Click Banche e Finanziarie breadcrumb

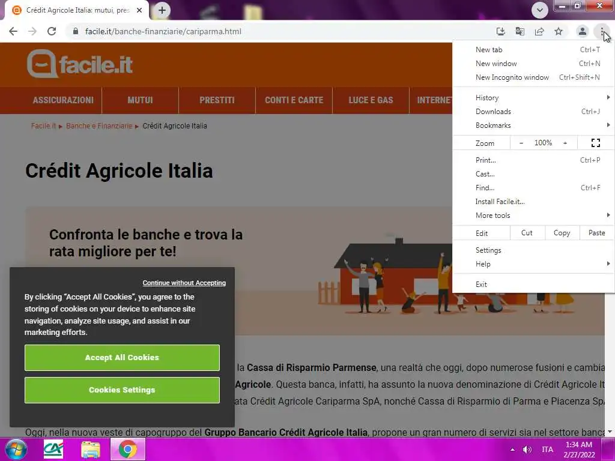[99, 126]
